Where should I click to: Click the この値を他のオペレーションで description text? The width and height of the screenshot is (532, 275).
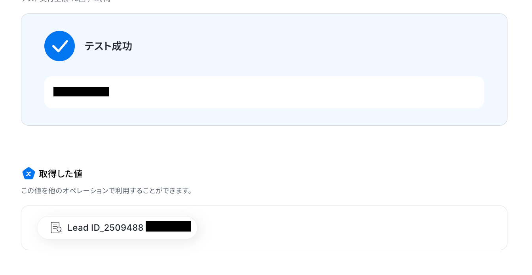click(x=107, y=191)
